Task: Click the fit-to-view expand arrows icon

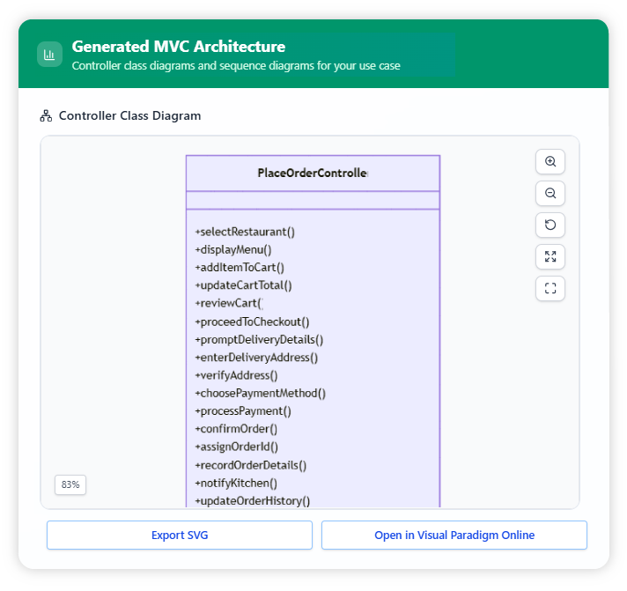Action: pyautogui.click(x=550, y=257)
